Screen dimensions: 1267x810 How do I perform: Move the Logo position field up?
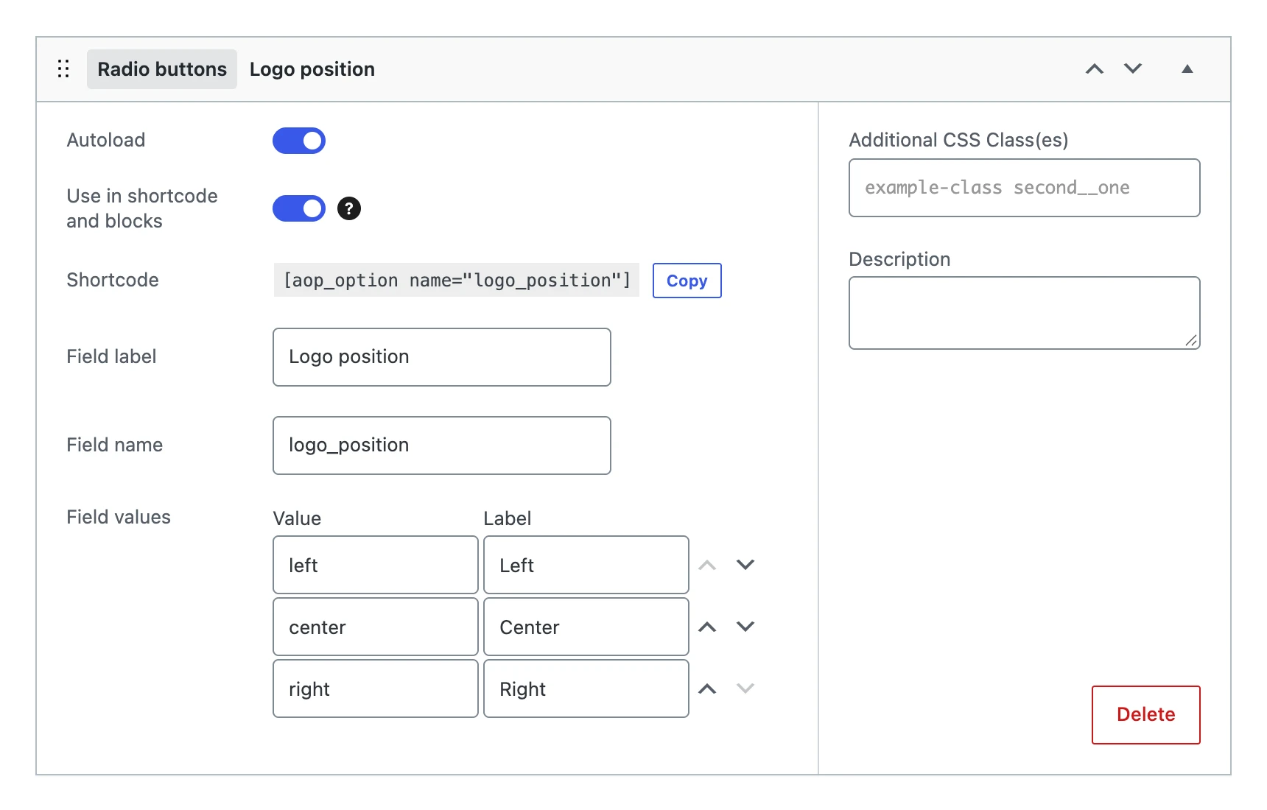pos(1095,69)
